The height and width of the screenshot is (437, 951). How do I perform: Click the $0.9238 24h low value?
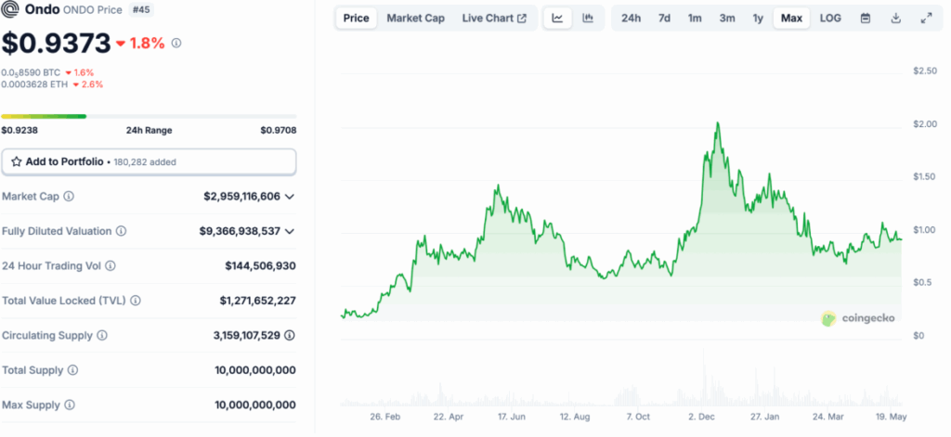pos(20,130)
